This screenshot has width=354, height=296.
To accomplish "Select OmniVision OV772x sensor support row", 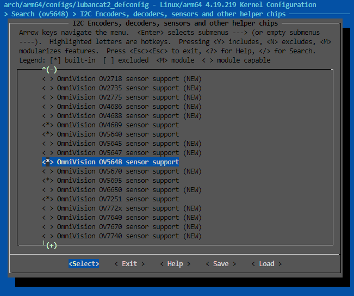I will point(122,208).
